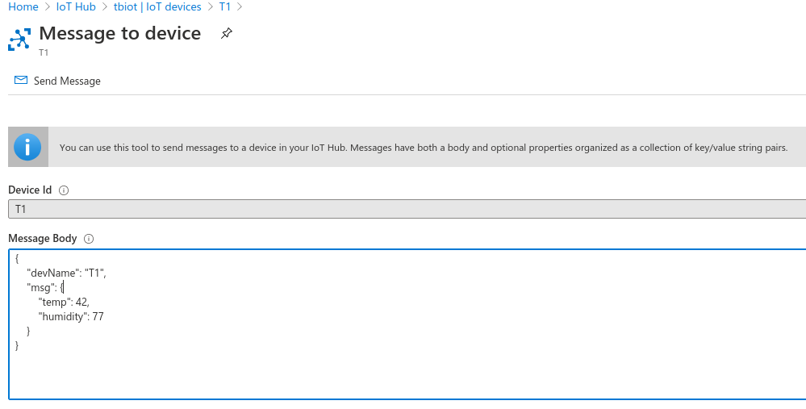Click the info icon next to Message Body
The image size is (806, 409).
(x=89, y=239)
